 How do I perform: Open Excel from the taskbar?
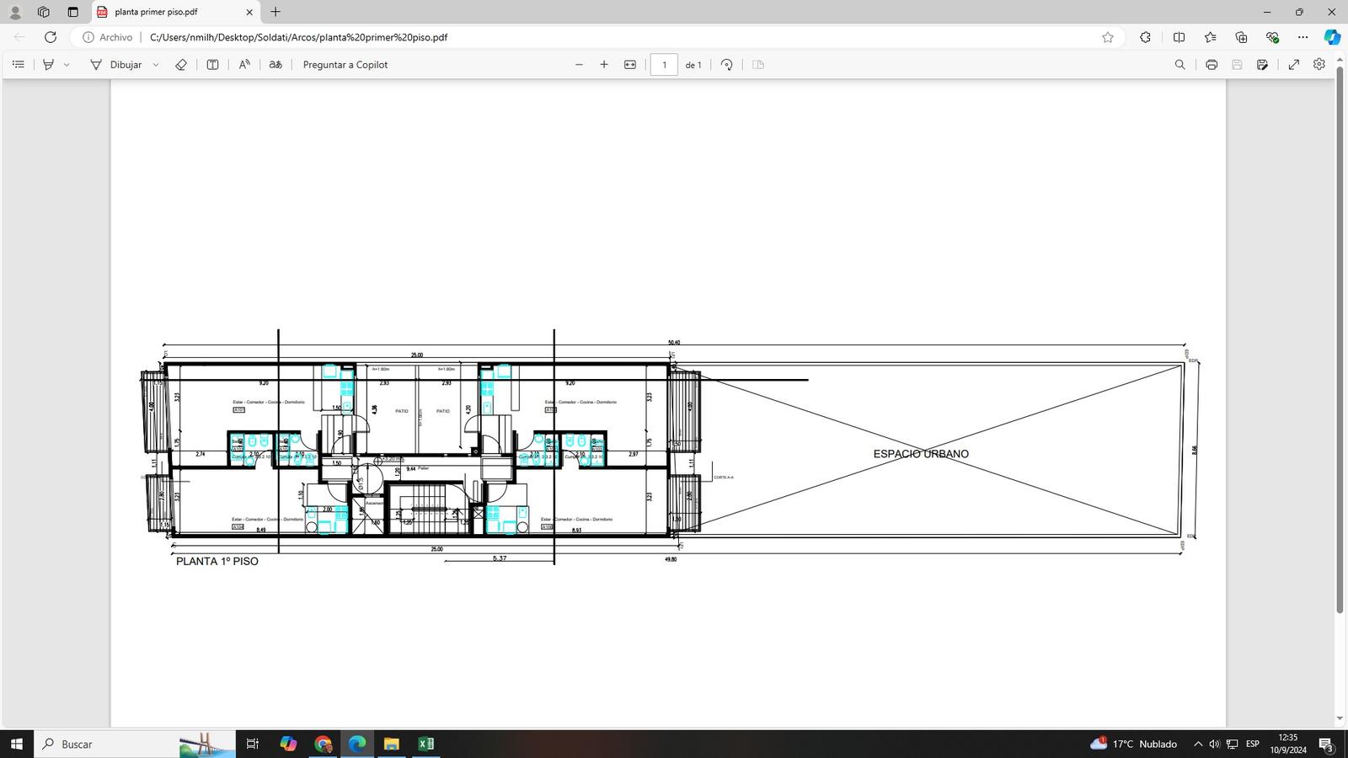425,744
